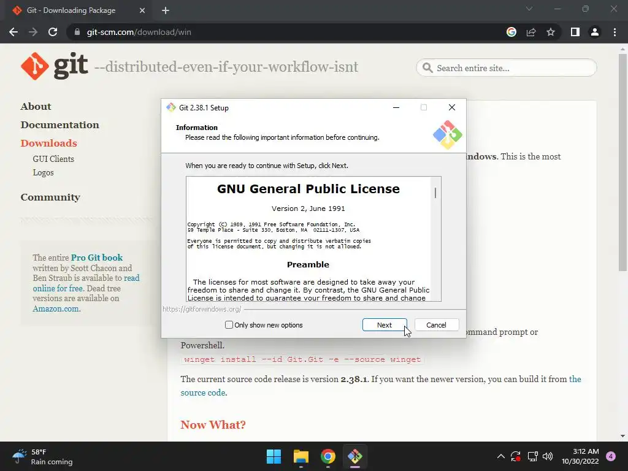628x471 pixels.
Task: Go back in browser
Action: [x=13, y=32]
